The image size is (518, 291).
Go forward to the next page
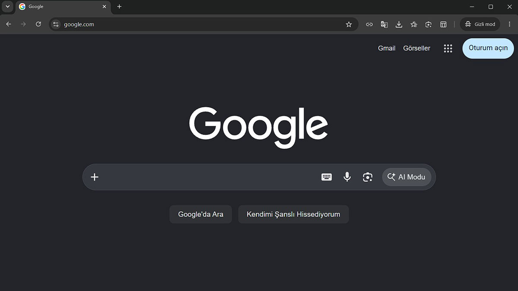(23, 24)
